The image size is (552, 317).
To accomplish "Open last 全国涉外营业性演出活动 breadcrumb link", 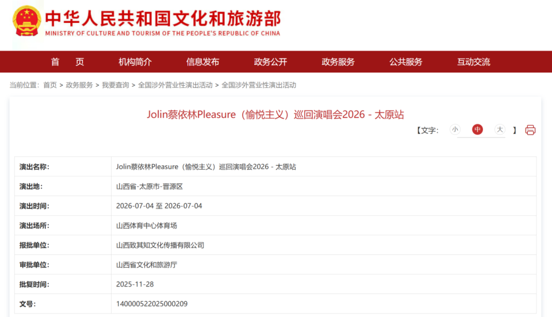I will (259, 85).
